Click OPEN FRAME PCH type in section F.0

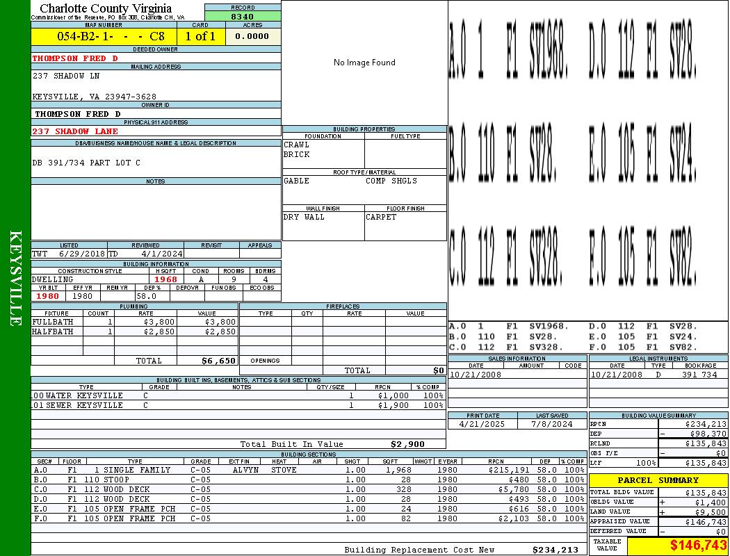[139, 518]
